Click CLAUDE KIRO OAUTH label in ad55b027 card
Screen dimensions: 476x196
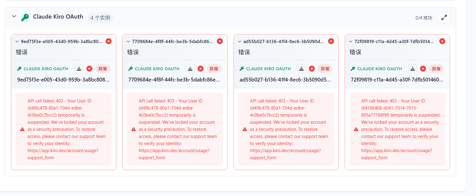268,69
